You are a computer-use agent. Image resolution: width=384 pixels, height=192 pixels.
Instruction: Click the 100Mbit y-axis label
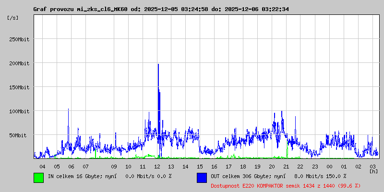19,111
